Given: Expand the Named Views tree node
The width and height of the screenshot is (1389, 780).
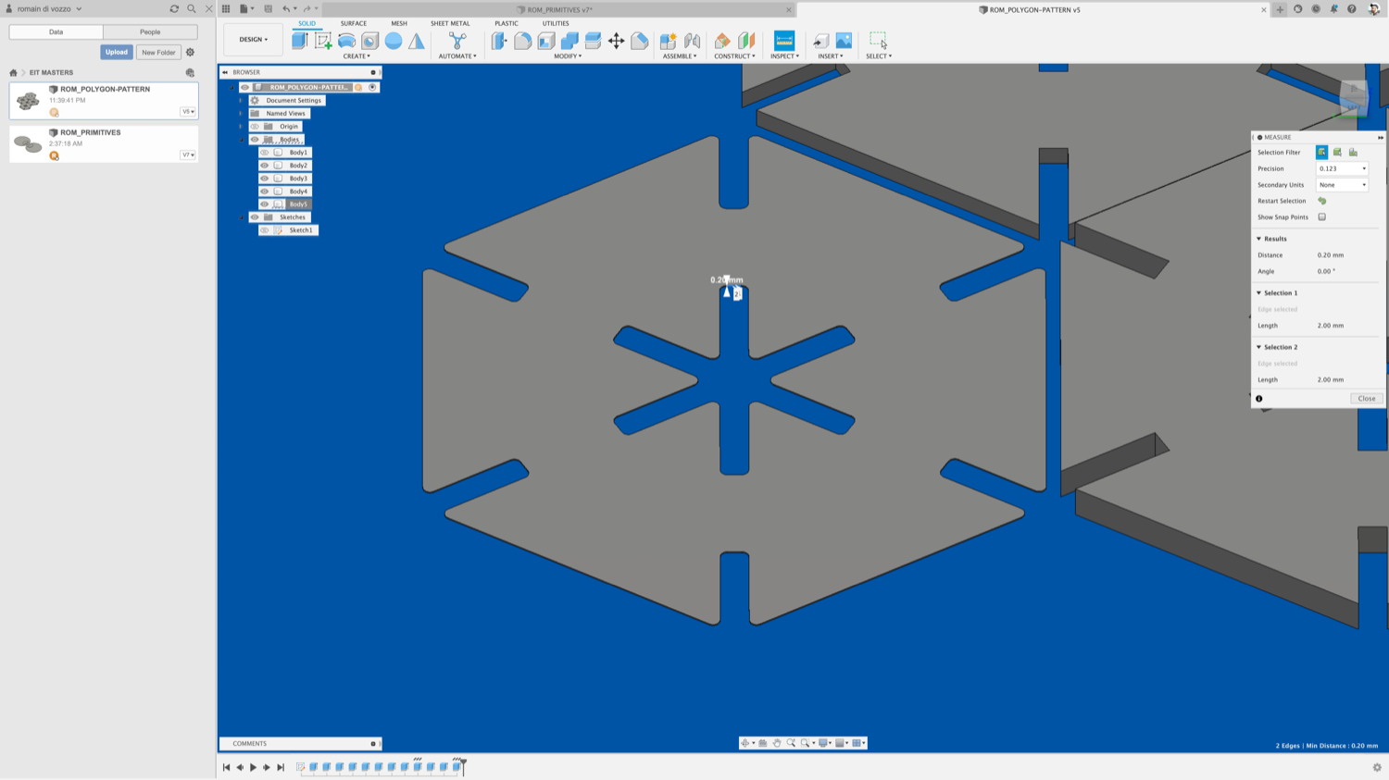Looking at the screenshot, I should pos(242,114).
